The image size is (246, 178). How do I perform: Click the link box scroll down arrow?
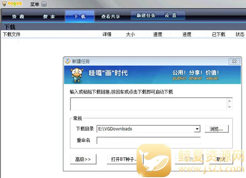(230, 107)
